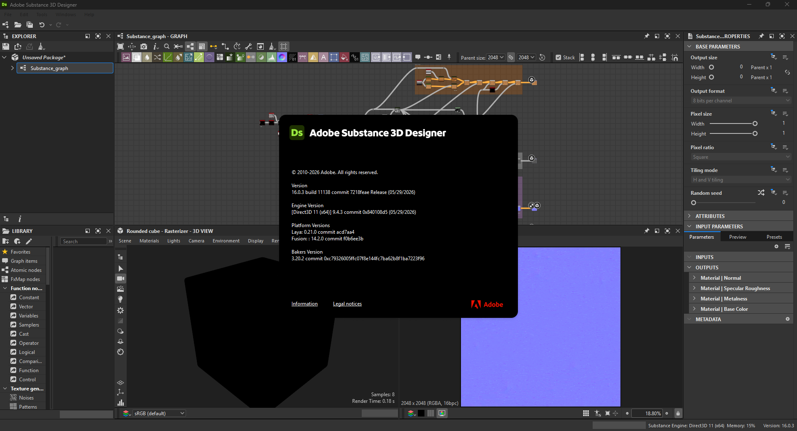The height and width of the screenshot is (431, 797).
Task: Expand the Substance_graph tree item
Action: (x=12, y=68)
